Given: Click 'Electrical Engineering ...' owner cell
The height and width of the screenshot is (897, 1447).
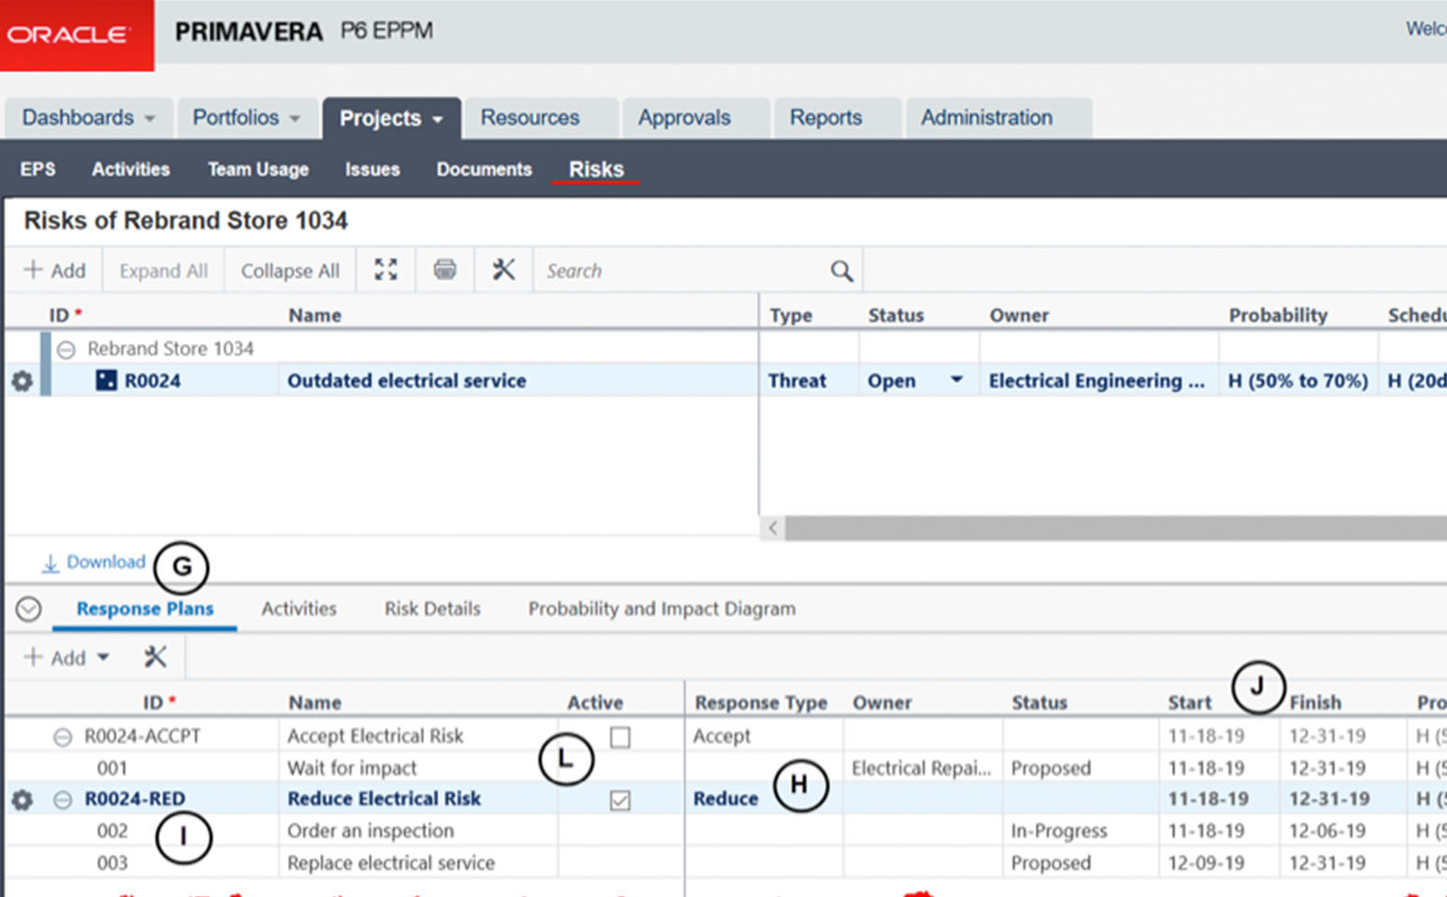Looking at the screenshot, I should (x=1096, y=380).
